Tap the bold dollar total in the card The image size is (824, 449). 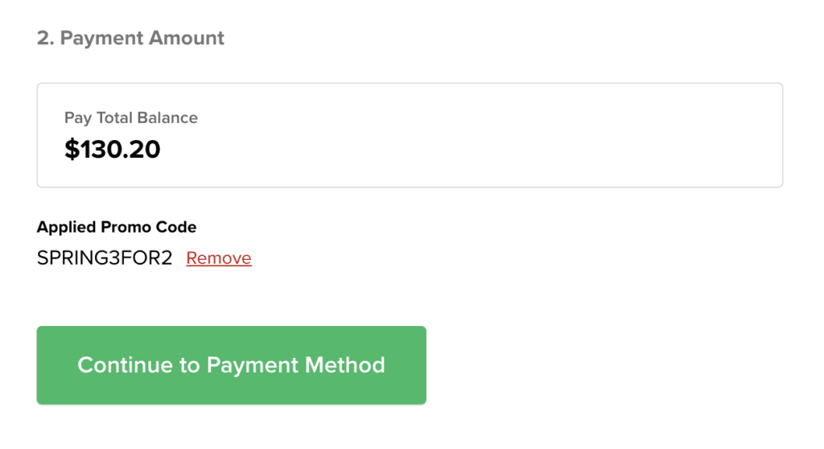pyautogui.click(x=113, y=149)
